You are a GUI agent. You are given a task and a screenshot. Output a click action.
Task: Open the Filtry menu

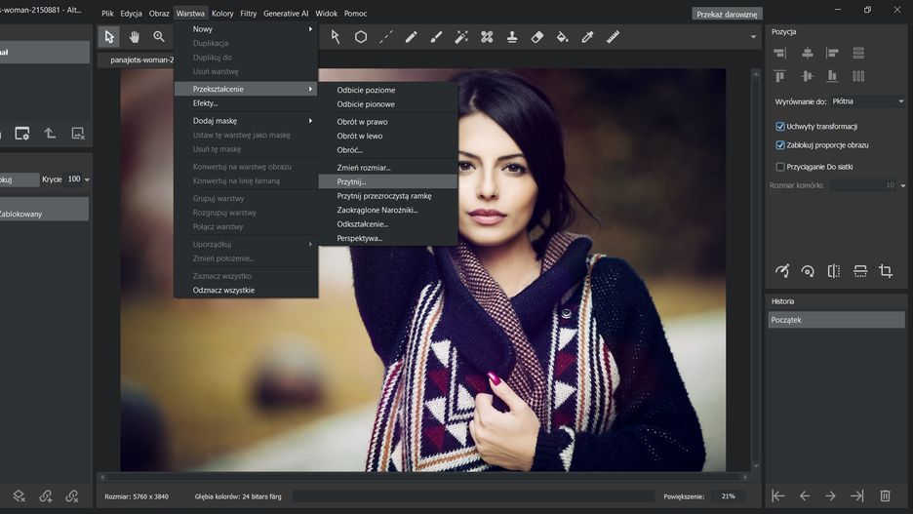(248, 14)
